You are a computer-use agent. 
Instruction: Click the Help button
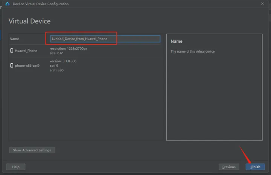[x=16, y=167]
